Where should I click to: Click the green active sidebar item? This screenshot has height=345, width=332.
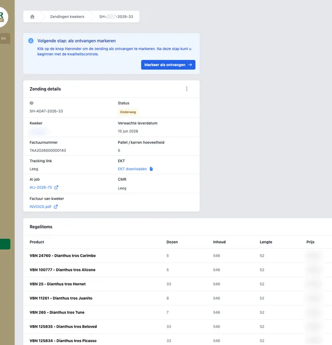click(5, 244)
